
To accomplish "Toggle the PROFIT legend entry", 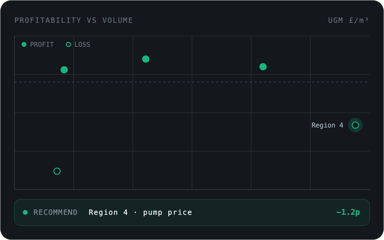I will [38, 45].
